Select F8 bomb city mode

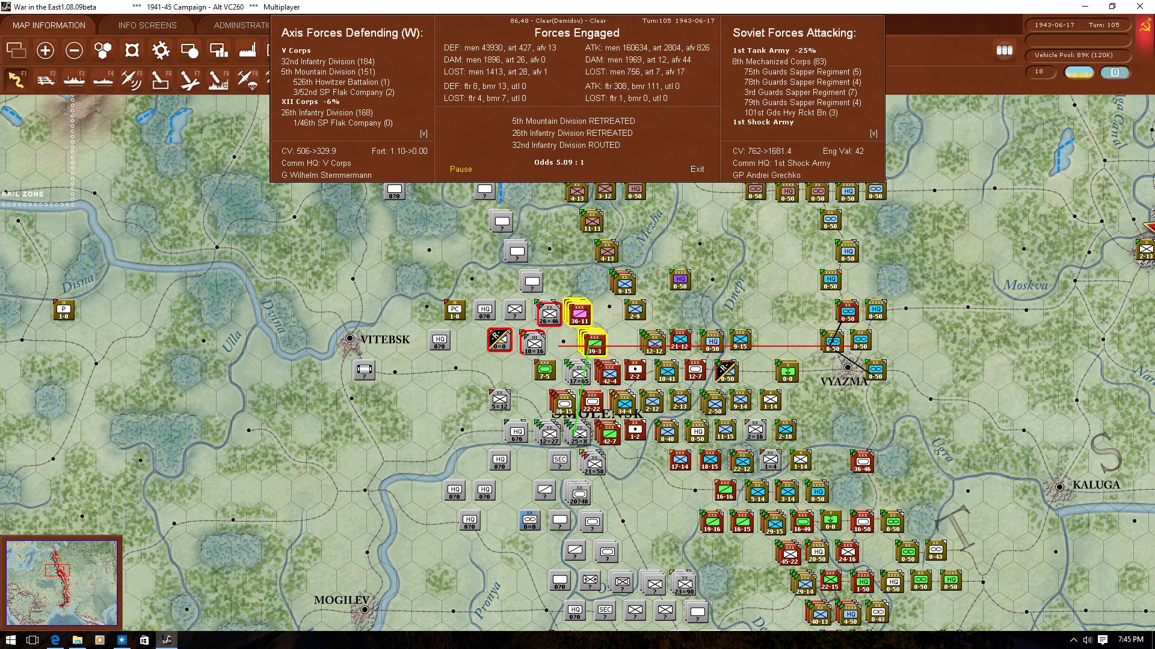218,79
